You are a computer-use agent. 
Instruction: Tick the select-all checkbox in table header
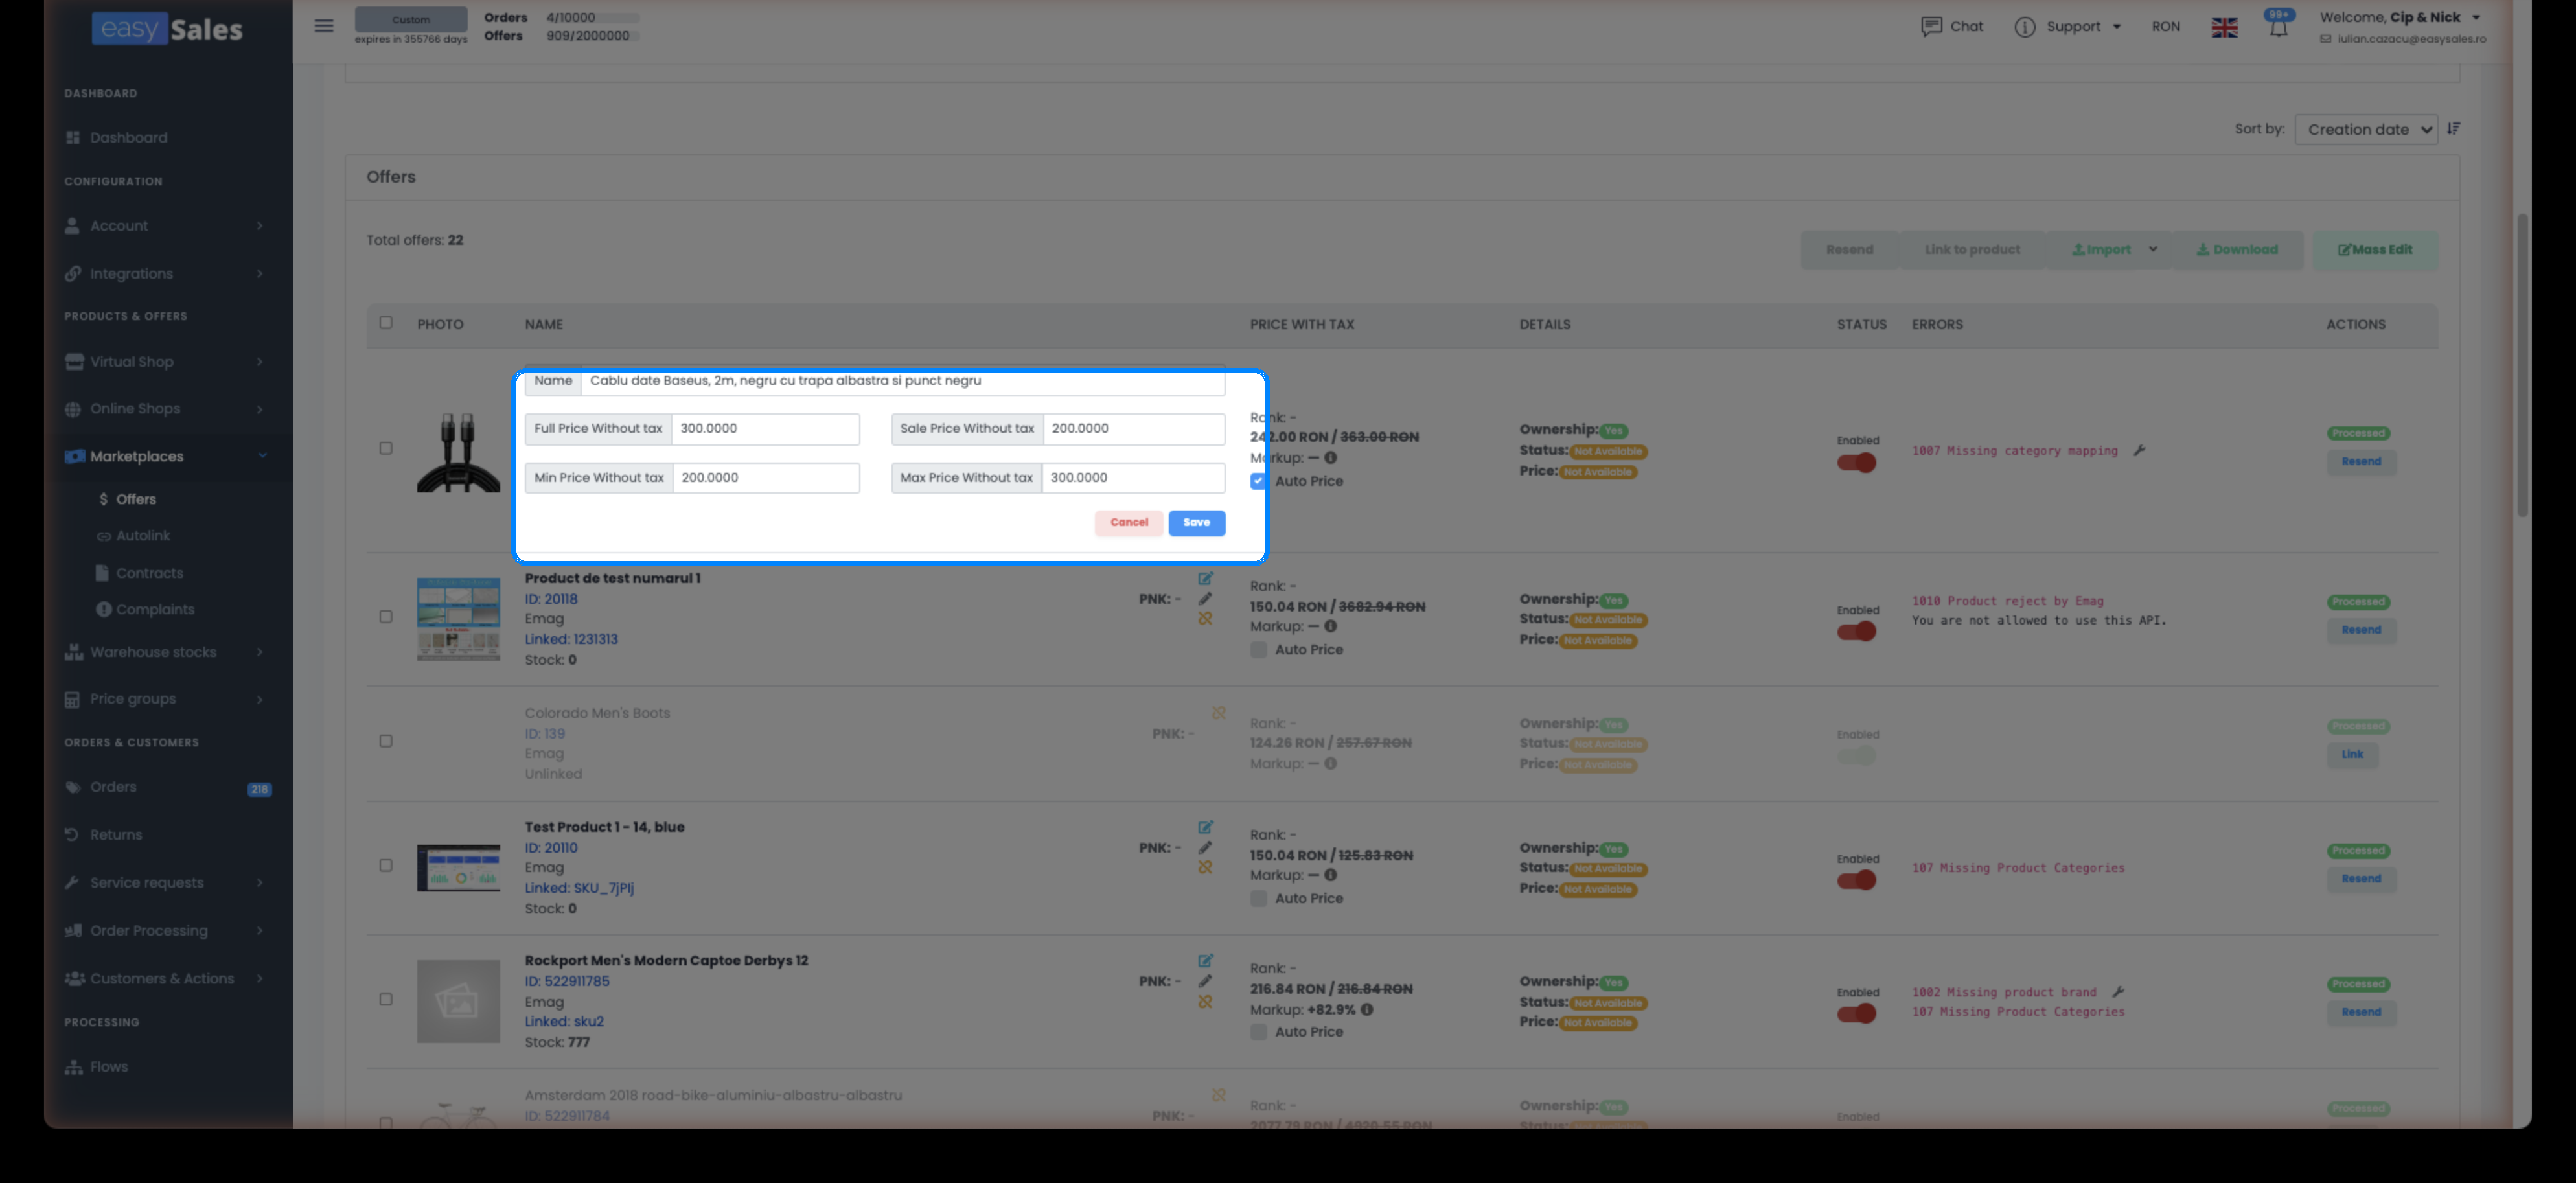pyautogui.click(x=386, y=323)
